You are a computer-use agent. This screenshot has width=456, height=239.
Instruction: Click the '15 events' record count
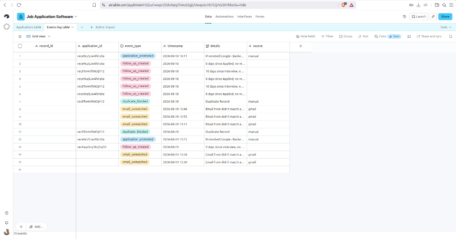pos(20,234)
